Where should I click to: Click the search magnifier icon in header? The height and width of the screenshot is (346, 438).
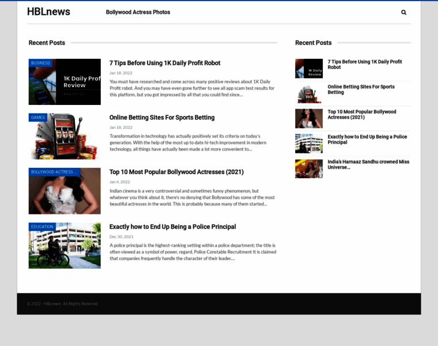click(x=403, y=12)
